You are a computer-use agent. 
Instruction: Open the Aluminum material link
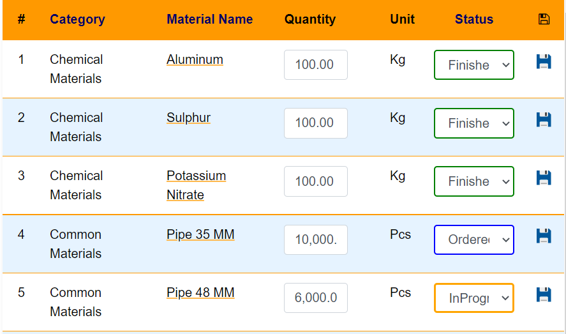coord(195,59)
